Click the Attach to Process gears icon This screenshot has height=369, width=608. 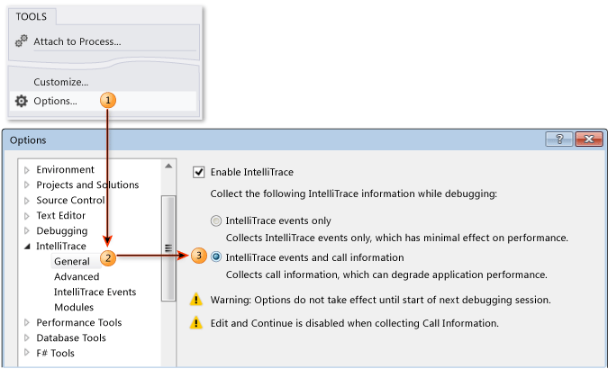tap(22, 41)
